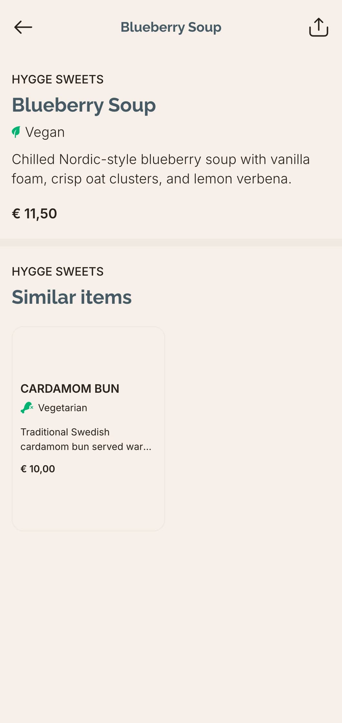
Task: Click the green Vegan leaf icon
Action: (16, 132)
